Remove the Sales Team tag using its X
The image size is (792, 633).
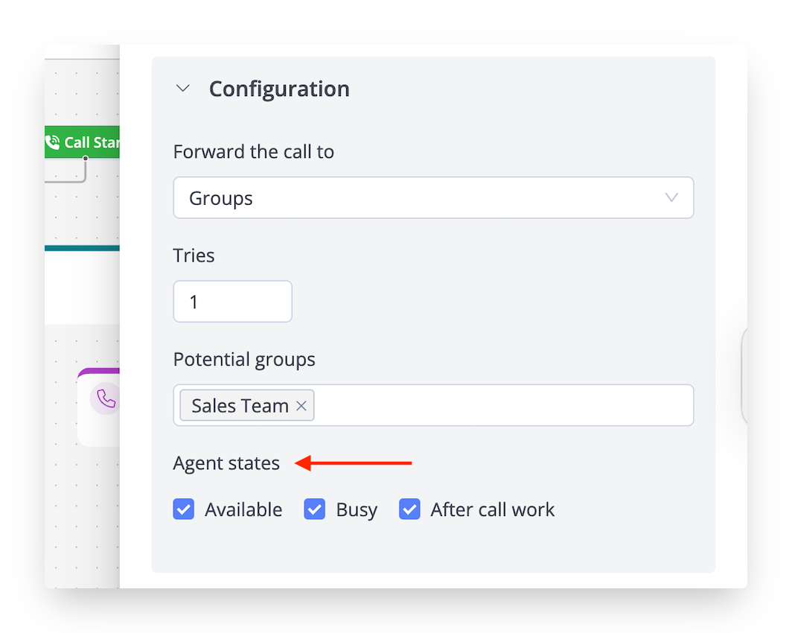[301, 406]
